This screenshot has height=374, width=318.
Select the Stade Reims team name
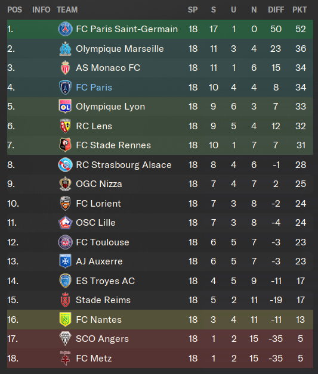pyautogui.click(x=103, y=300)
